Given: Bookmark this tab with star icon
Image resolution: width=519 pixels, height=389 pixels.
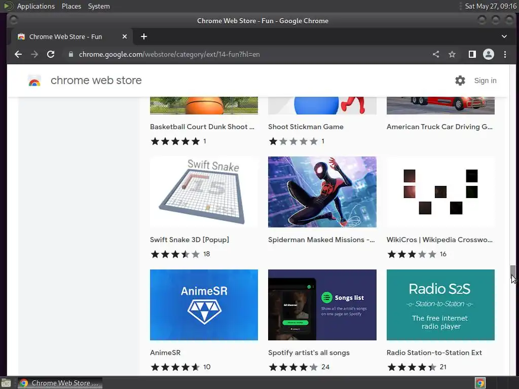Looking at the screenshot, I should (452, 54).
